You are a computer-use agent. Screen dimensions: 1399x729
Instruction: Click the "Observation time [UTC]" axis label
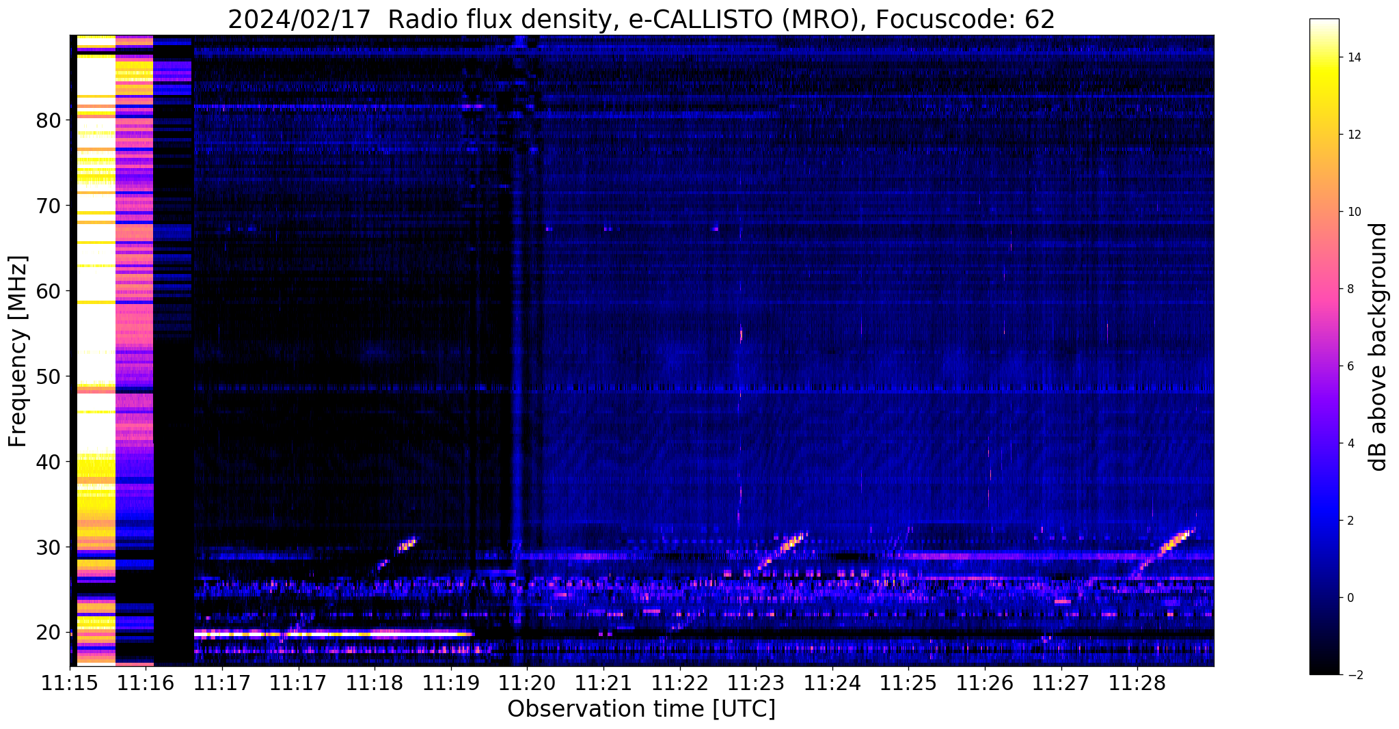pos(641,709)
